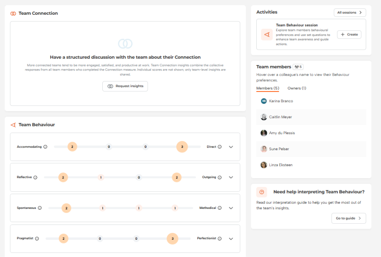
Task: Click info icon next to Direct
Action: (x=220, y=147)
